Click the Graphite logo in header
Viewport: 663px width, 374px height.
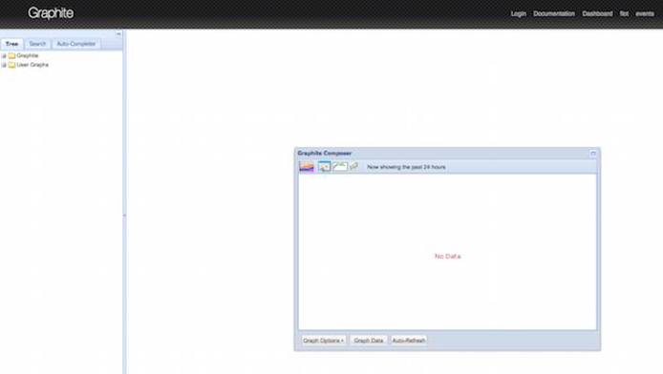pos(51,13)
